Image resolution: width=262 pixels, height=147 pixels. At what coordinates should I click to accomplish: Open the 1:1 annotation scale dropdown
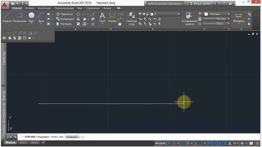pos(236,143)
